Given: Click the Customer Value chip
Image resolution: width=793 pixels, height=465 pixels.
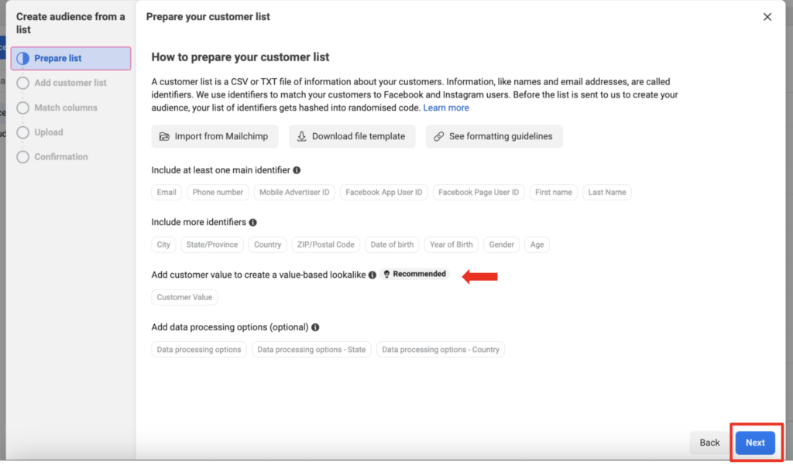Looking at the screenshot, I should coord(184,297).
